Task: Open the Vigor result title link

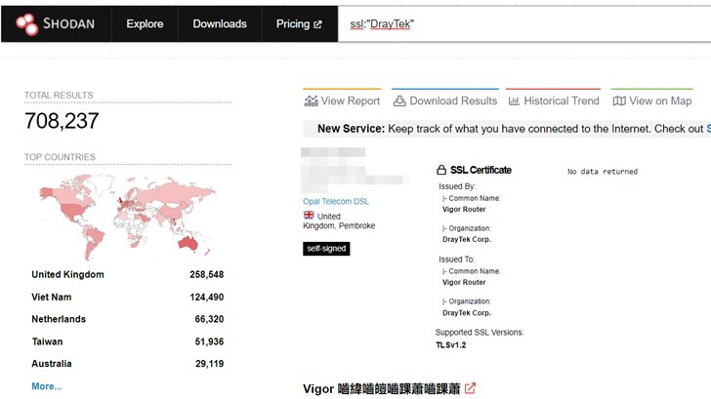Action: point(381,388)
